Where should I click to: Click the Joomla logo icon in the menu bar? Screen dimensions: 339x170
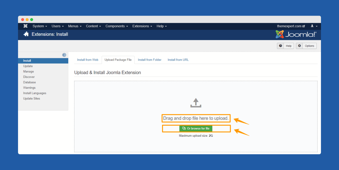coord(25,26)
